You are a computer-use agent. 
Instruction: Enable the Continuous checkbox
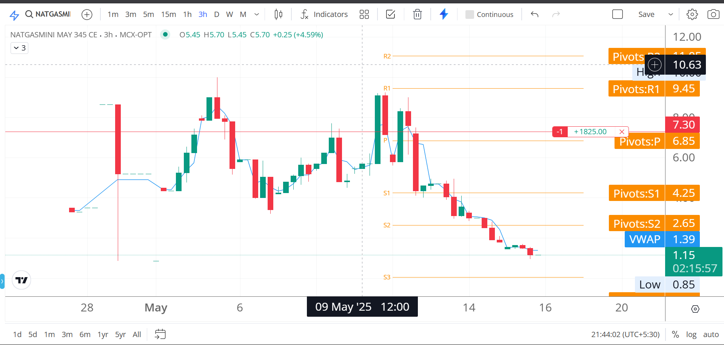pyautogui.click(x=470, y=15)
